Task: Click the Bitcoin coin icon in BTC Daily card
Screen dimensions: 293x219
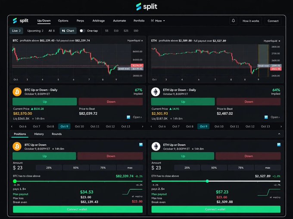Action: [x=17, y=92]
